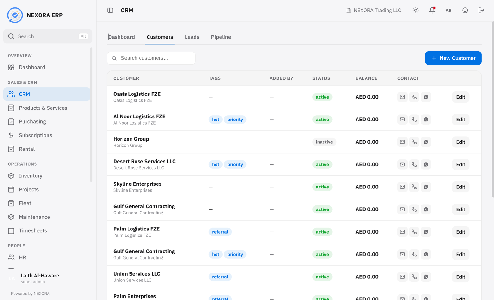
Task: Toggle the sidebar collapse icon
Action: pos(110,10)
